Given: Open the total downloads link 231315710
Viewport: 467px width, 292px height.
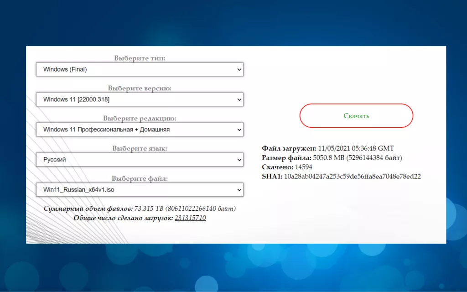Looking at the screenshot, I should tap(190, 218).
